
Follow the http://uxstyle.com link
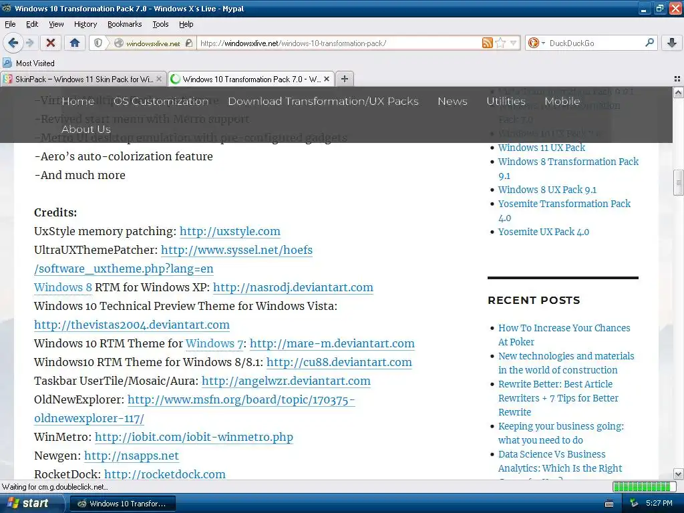point(230,231)
